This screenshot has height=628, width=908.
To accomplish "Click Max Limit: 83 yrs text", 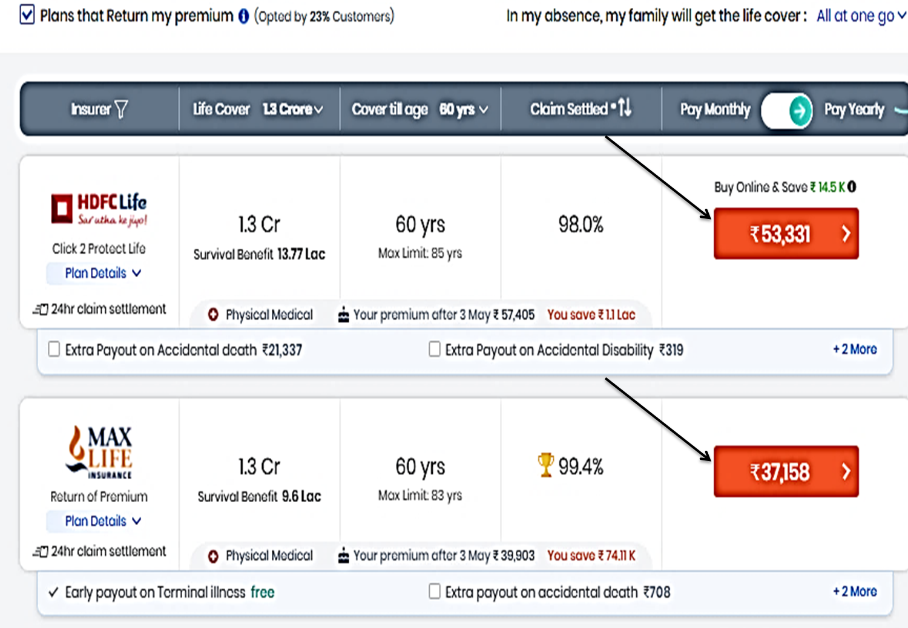I will (420, 495).
